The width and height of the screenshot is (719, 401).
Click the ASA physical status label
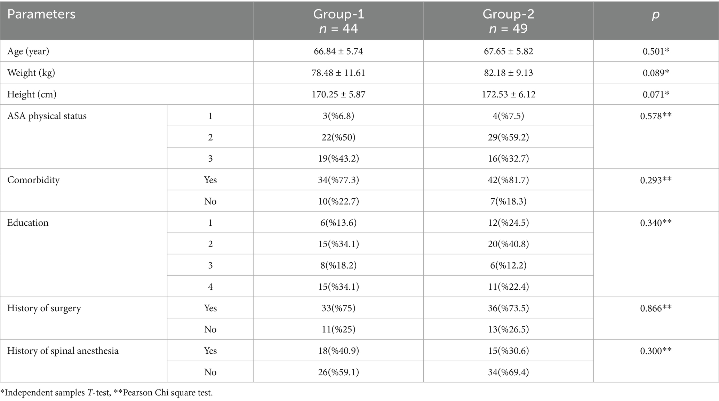click(47, 116)
